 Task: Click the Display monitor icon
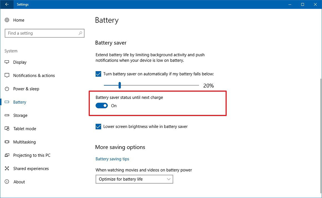tap(7, 62)
